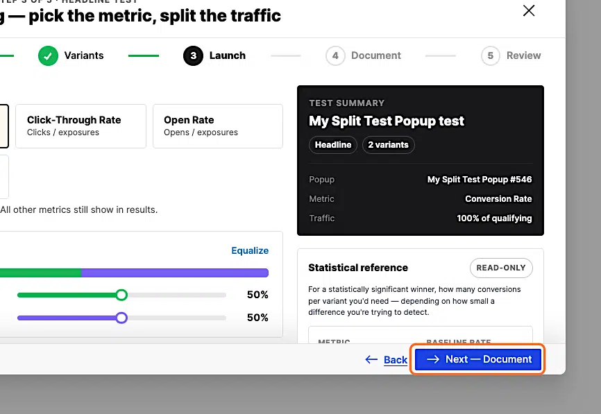
Task: Click Next — Document button
Action: coord(478,359)
